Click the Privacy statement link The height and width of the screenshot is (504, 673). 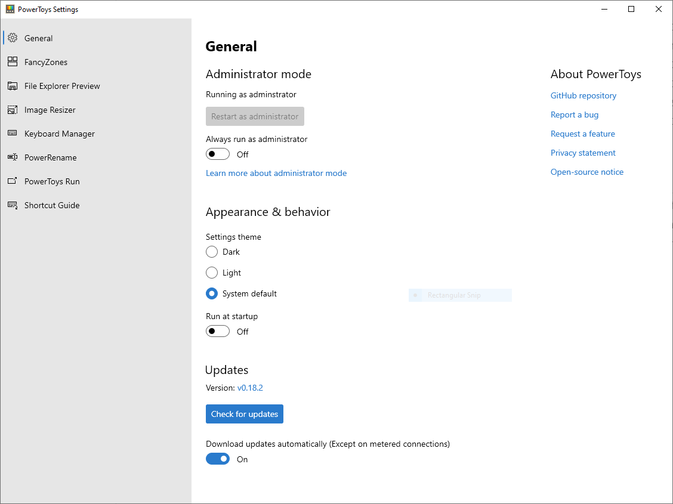[583, 153]
